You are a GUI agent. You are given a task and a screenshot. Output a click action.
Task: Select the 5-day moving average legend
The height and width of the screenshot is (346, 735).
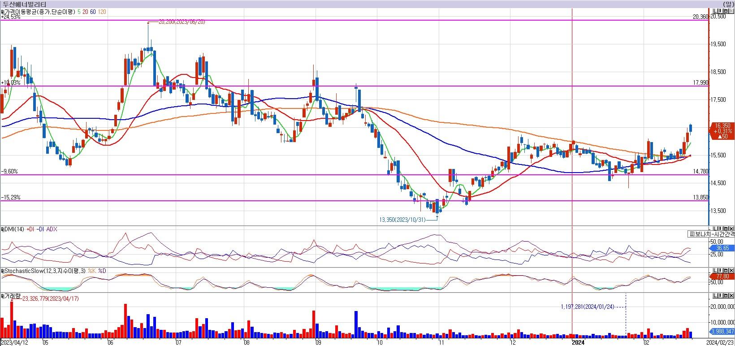click(x=79, y=12)
